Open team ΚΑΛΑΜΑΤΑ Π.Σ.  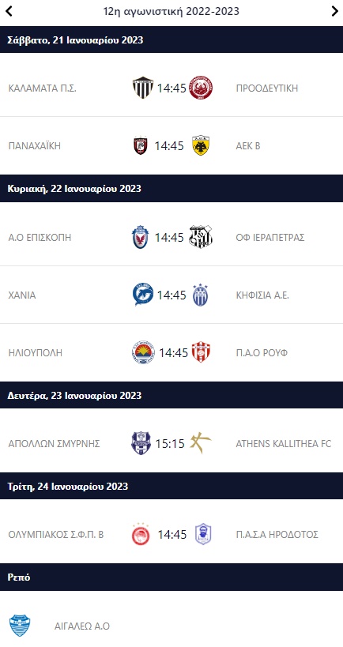(43, 88)
